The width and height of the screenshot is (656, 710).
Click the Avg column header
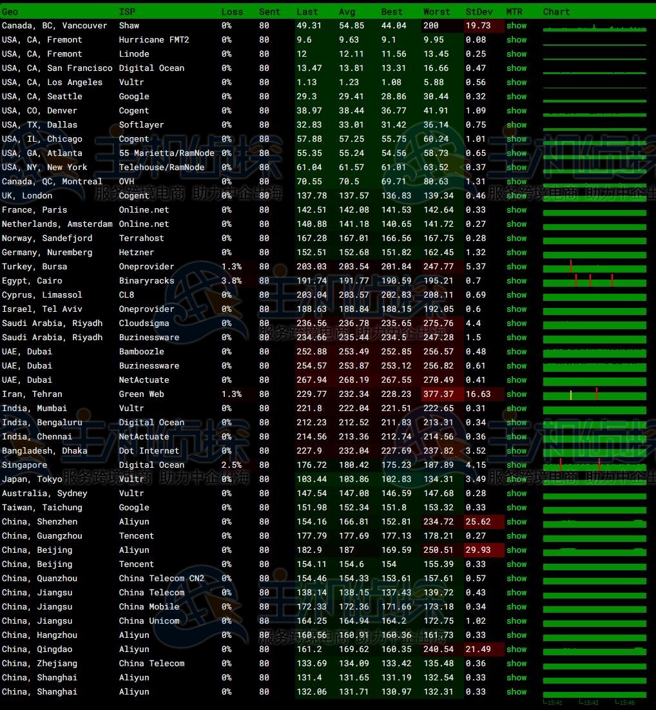pos(347,12)
